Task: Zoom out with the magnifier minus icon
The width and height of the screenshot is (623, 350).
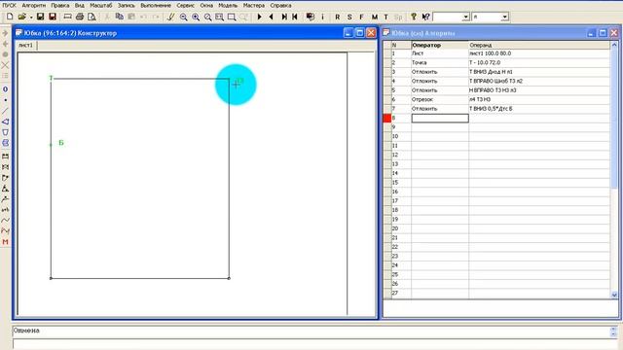Action: click(183, 17)
